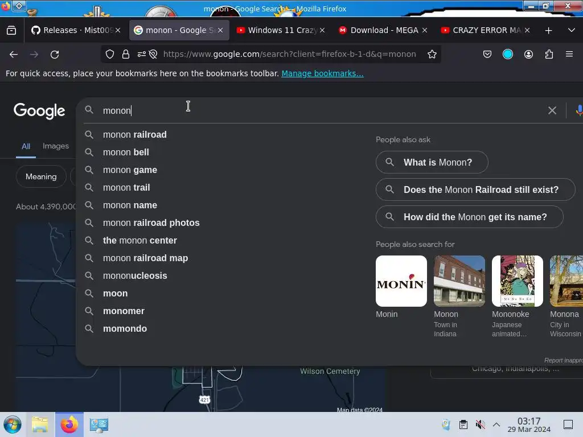The height and width of the screenshot is (437, 583).
Task: Open the Extensions puzzle icon
Action: pos(549,54)
